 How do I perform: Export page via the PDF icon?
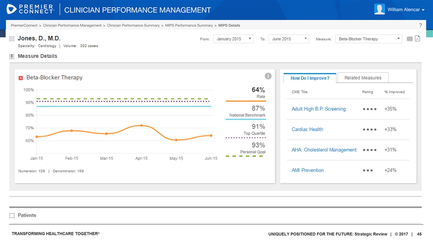point(417,39)
